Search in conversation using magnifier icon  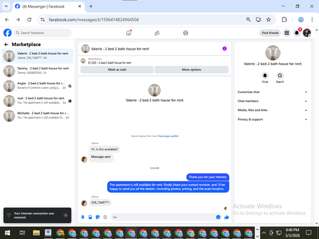click(280, 76)
